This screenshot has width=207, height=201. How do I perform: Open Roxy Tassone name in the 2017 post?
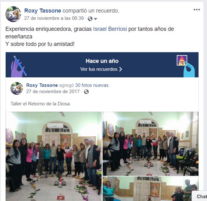tap(42, 85)
